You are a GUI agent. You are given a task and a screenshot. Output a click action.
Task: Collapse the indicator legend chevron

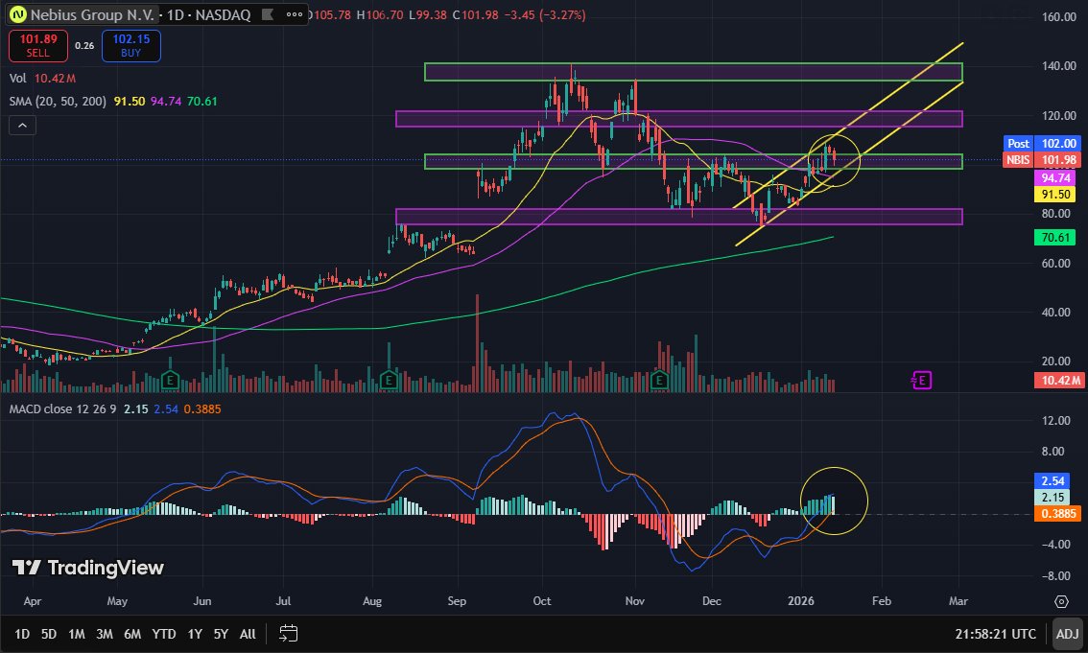click(x=22, y=126)
